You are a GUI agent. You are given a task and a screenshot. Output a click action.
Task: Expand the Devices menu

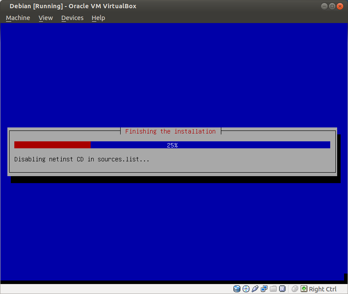point(72,18)
